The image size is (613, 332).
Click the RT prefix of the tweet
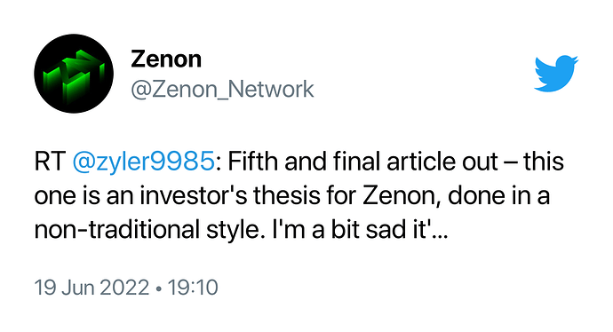click(50, 162)
